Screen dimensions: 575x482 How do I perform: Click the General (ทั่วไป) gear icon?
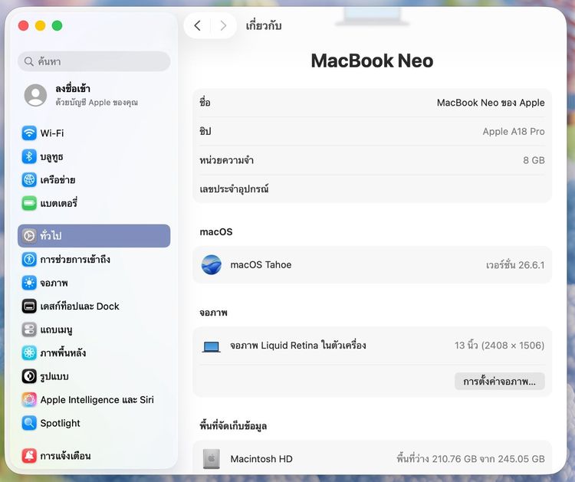coord(29,236)
